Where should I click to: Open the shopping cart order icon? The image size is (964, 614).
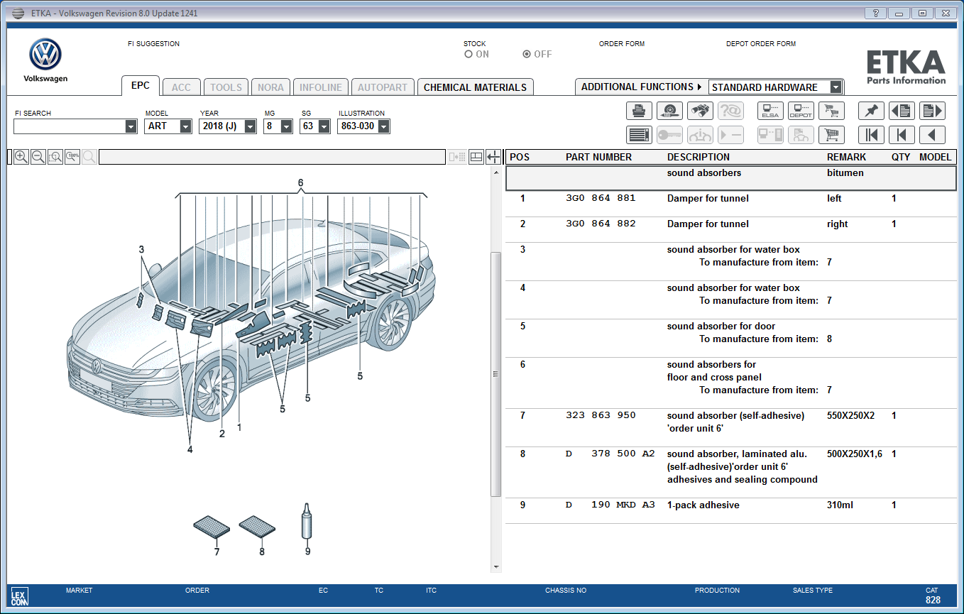tap(831, 135)
